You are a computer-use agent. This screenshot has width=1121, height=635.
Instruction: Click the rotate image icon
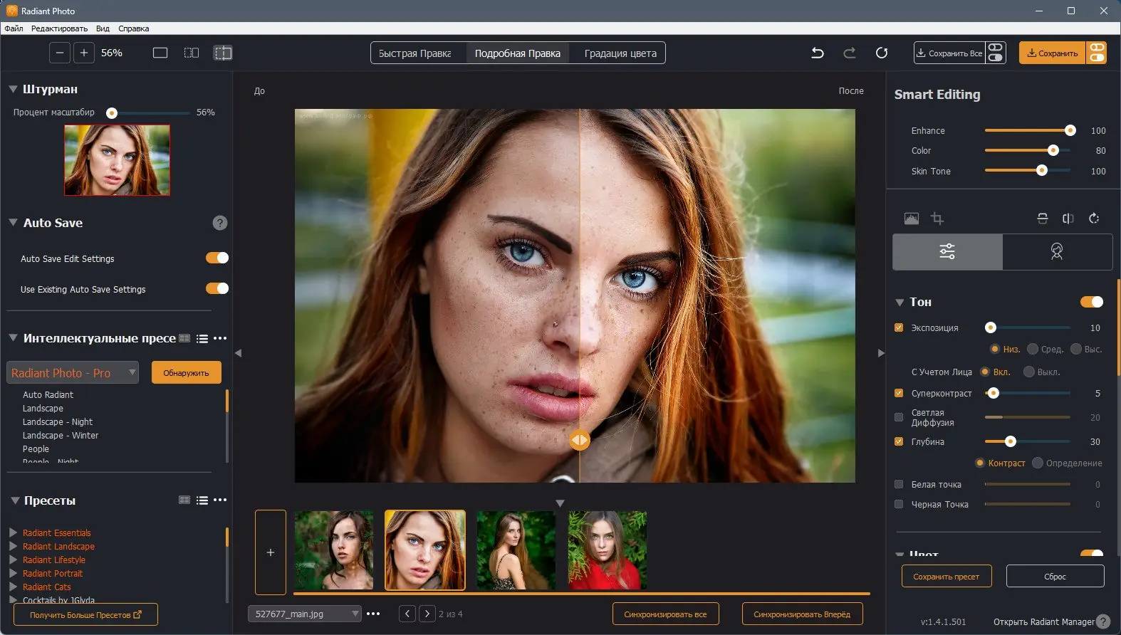[1094, 219]
